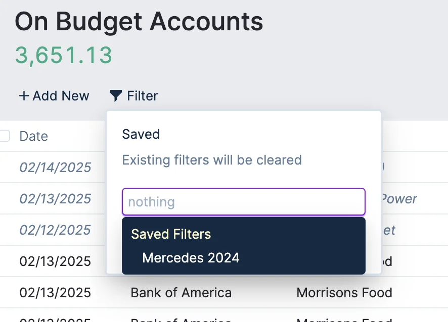
Task: Select the 02/12/2025 date cell
Action: [55, 230]
